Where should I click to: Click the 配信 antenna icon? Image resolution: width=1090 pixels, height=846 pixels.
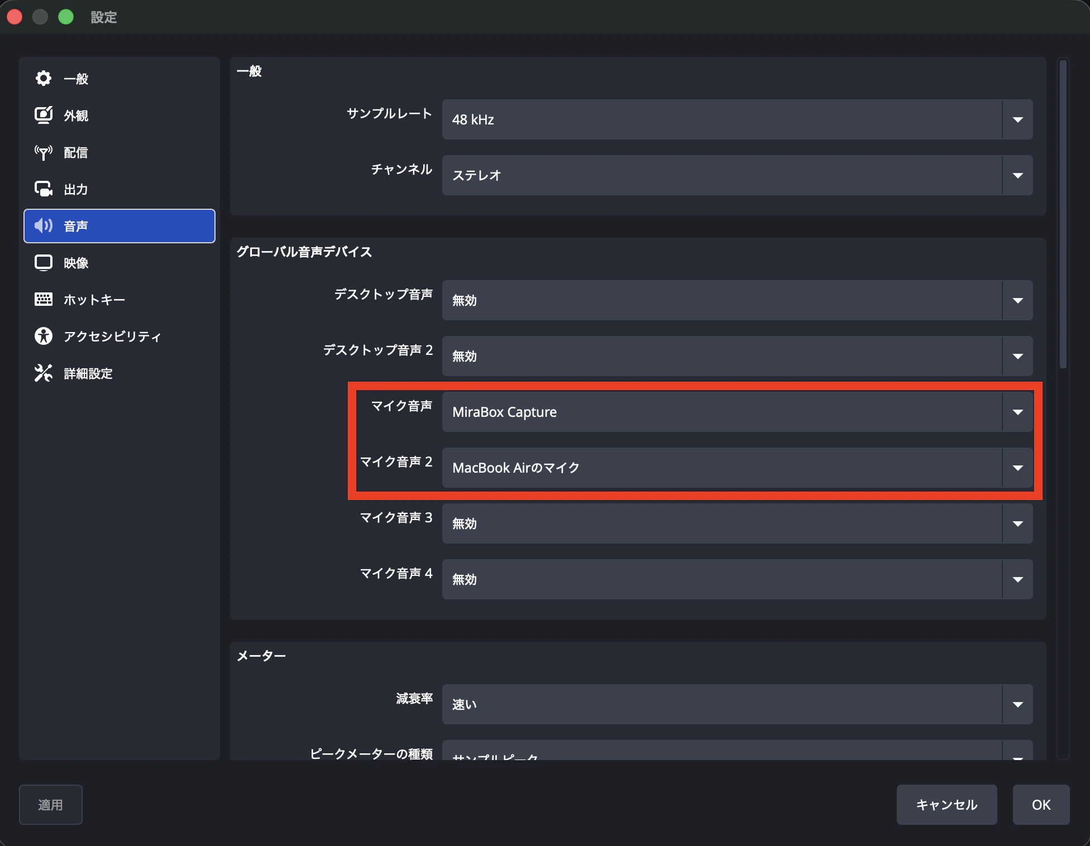tap(44, 152)
